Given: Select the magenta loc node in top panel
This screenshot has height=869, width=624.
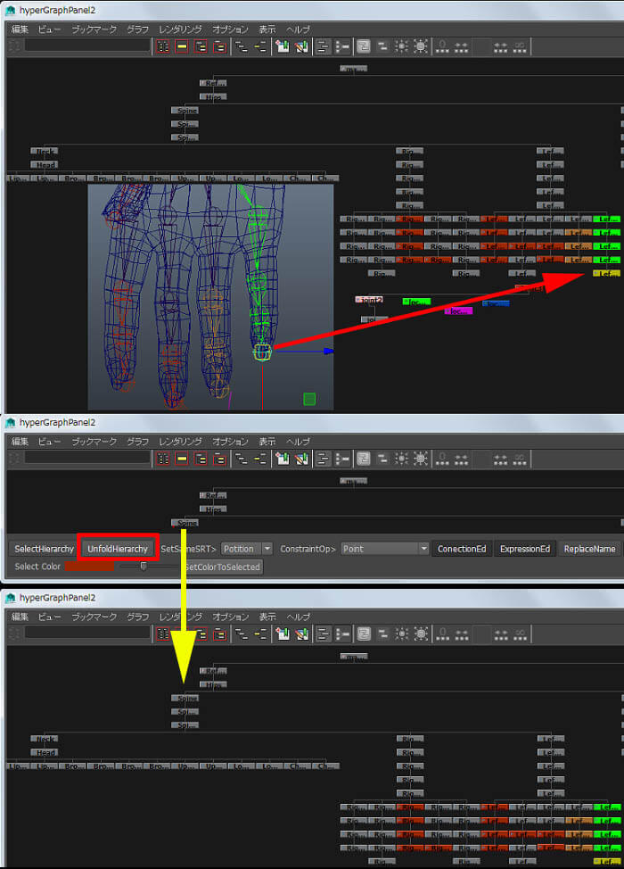Looking at the screenshot, I should [458, 311].
